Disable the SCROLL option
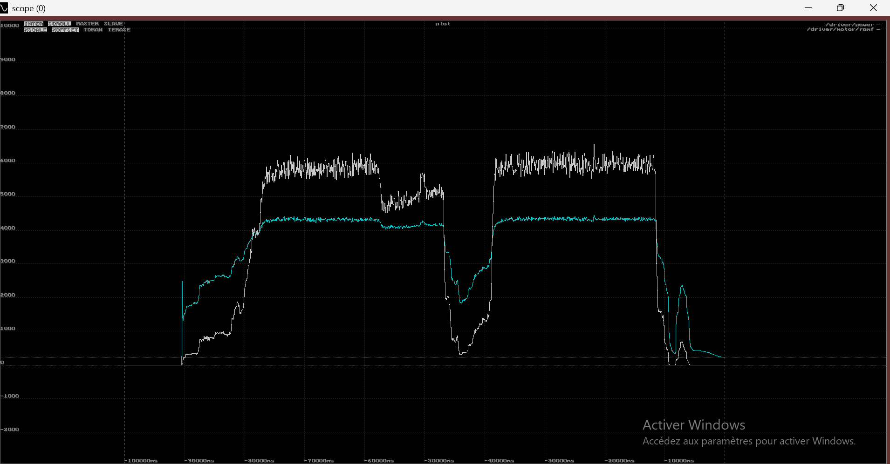This screenshot has width=890, height=464. pos(60,24)
